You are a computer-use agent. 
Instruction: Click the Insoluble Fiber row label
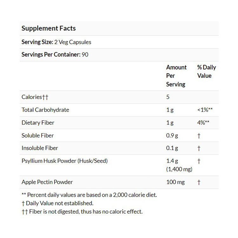(x=40, y=148)
